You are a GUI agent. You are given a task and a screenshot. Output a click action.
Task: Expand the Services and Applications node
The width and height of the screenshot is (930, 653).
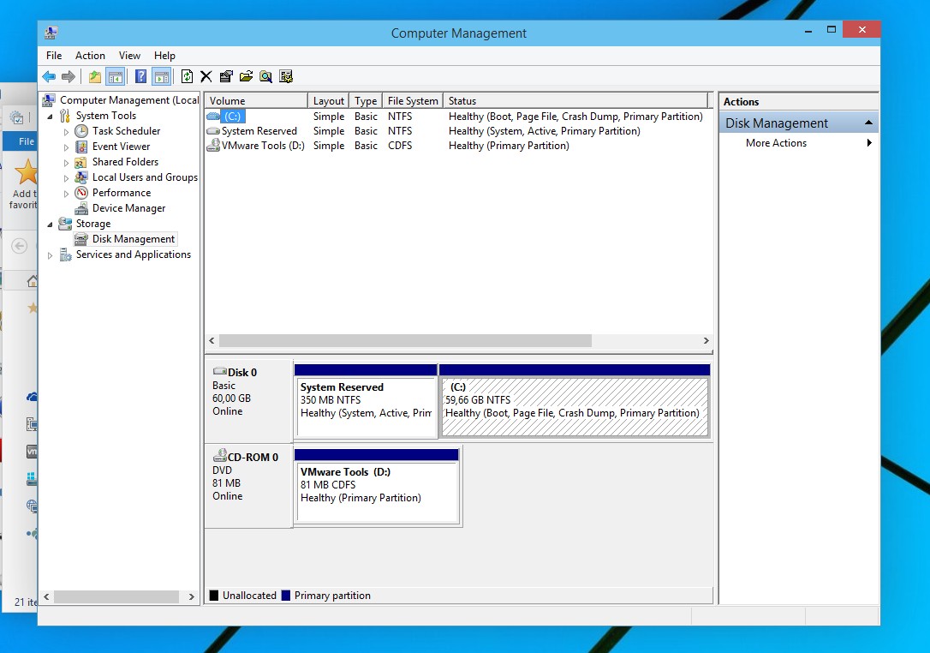[x=51, y=255]
